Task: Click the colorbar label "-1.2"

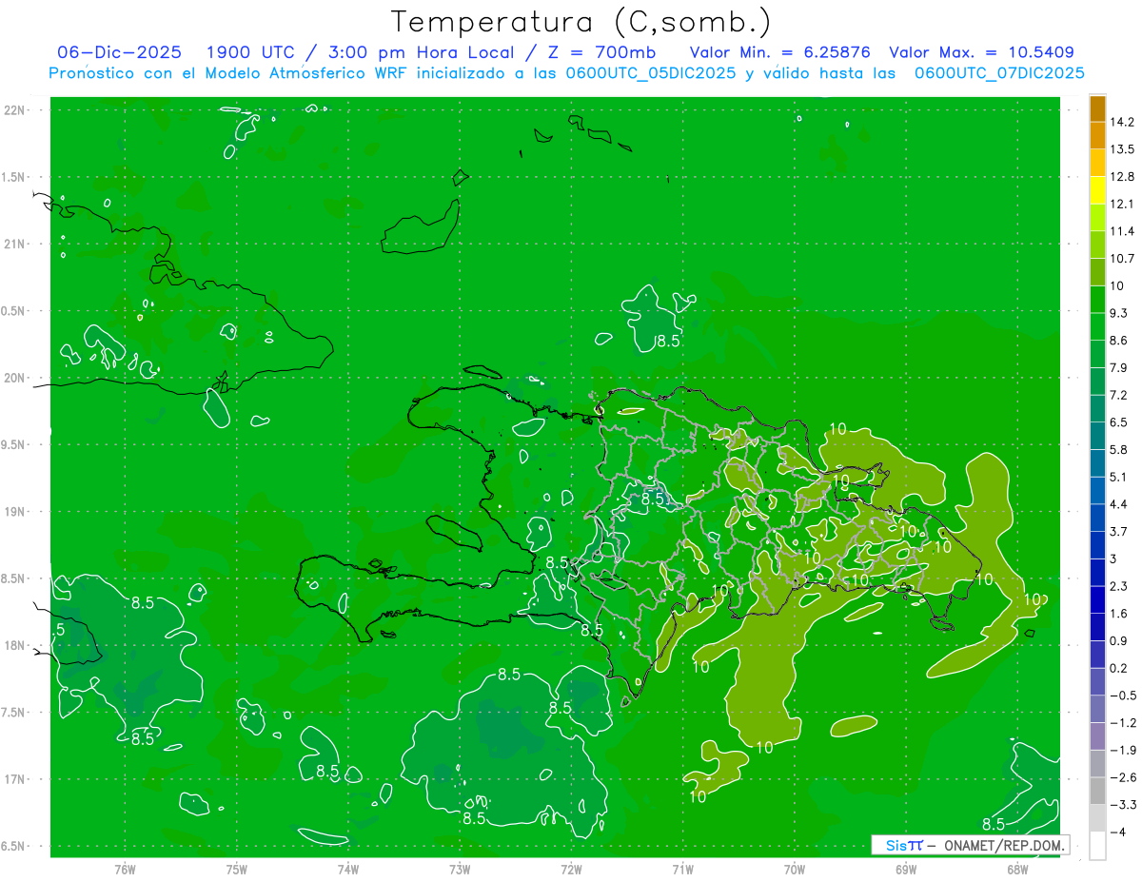Action: pyautogui.click(x=1123, y=722)
